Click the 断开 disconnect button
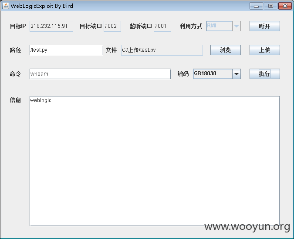This screenshot has height=239, width=294. (x=264, y=26)
